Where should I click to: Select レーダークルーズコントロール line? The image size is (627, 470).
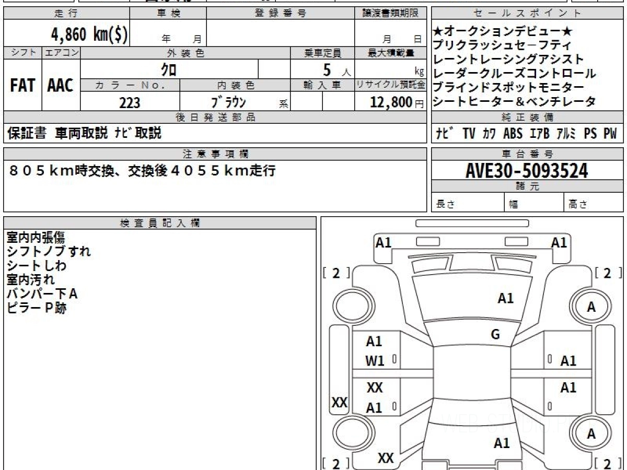tap(514, 74)
